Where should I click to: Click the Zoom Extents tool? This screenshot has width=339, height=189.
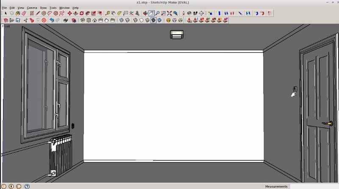(169, 14)
